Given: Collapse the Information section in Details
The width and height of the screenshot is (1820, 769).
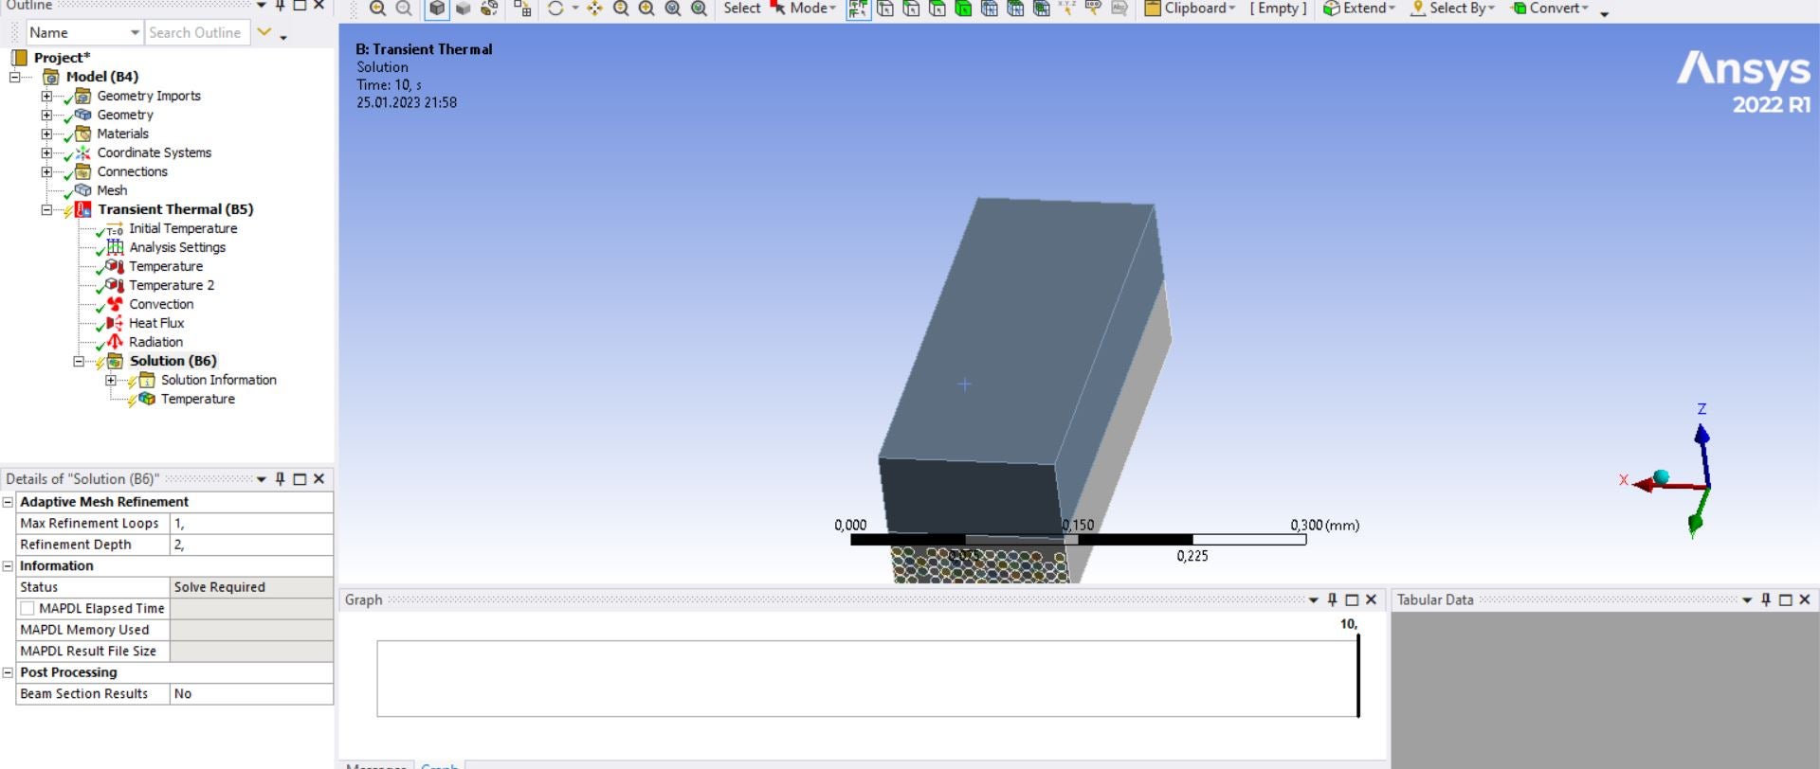Looking at the screenshot, I should [x=8, y=566].
